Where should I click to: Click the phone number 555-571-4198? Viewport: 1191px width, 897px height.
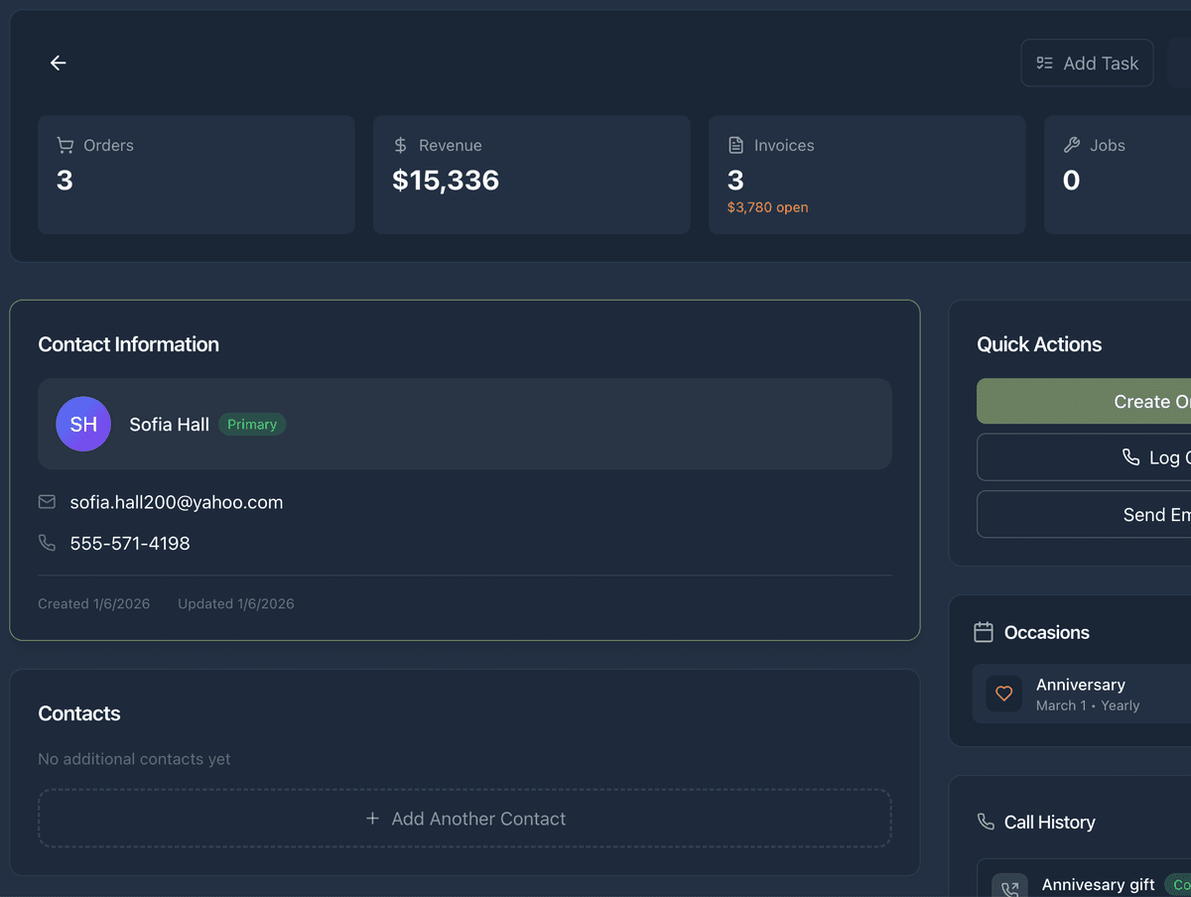tap(130, 543)
